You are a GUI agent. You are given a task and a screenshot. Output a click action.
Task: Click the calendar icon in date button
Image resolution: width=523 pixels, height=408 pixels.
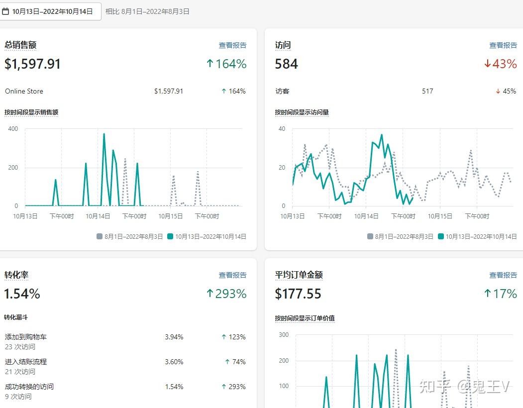tap(5, 11)
